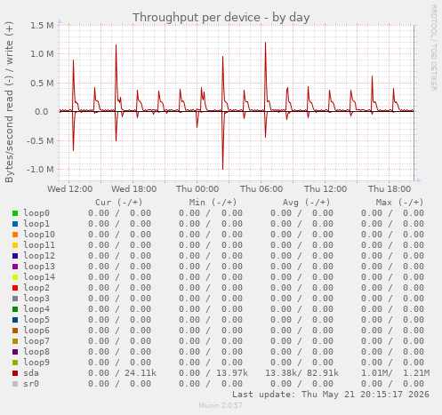Select the loop2 legend label
Image resolution: width=442 pixels, height=415 pixels.
(36, 288)
